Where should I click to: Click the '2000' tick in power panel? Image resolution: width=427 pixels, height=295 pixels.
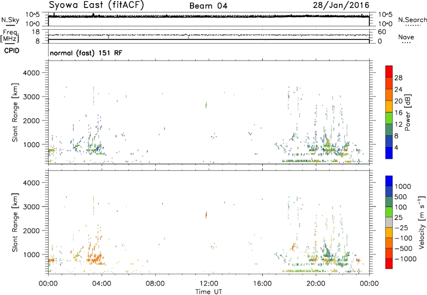click(x=31, y=120)
